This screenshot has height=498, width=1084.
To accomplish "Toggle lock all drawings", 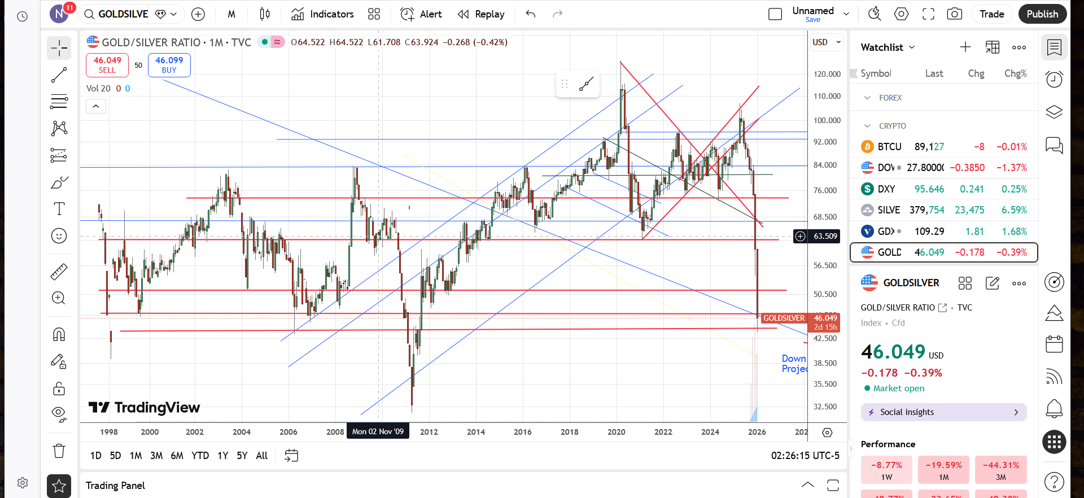I will coord(59,388).
